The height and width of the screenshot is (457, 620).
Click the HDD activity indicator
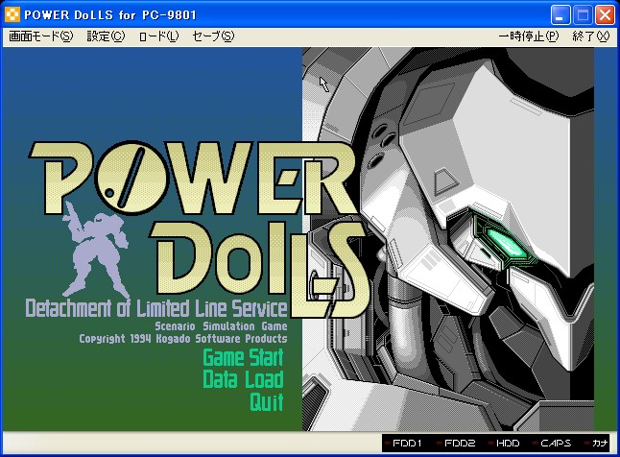point(505,444)
